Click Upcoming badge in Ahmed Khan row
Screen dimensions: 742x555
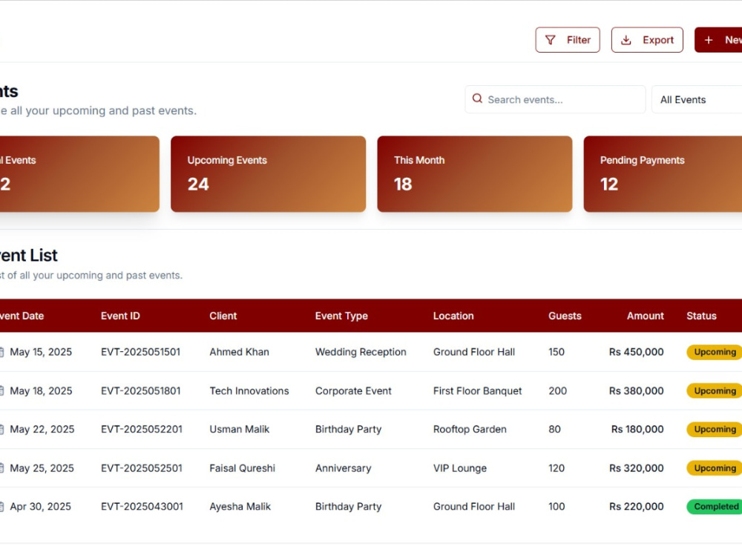point(714,352)
